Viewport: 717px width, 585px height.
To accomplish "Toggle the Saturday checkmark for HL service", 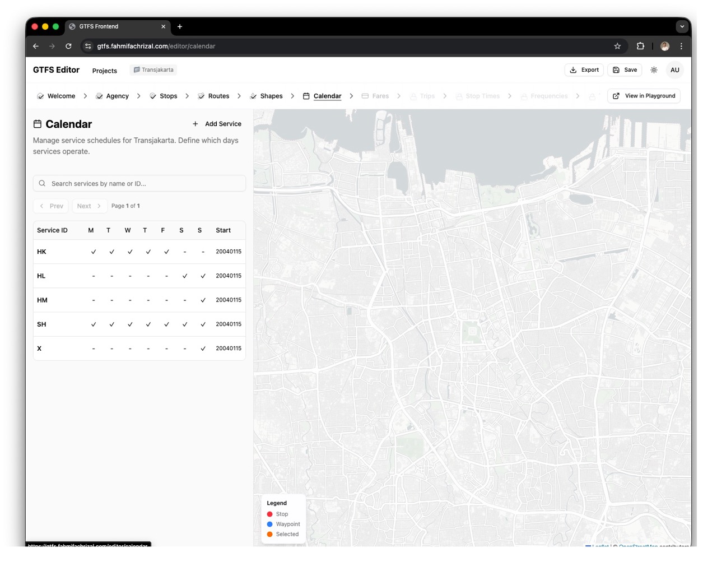I will [185, 276].
